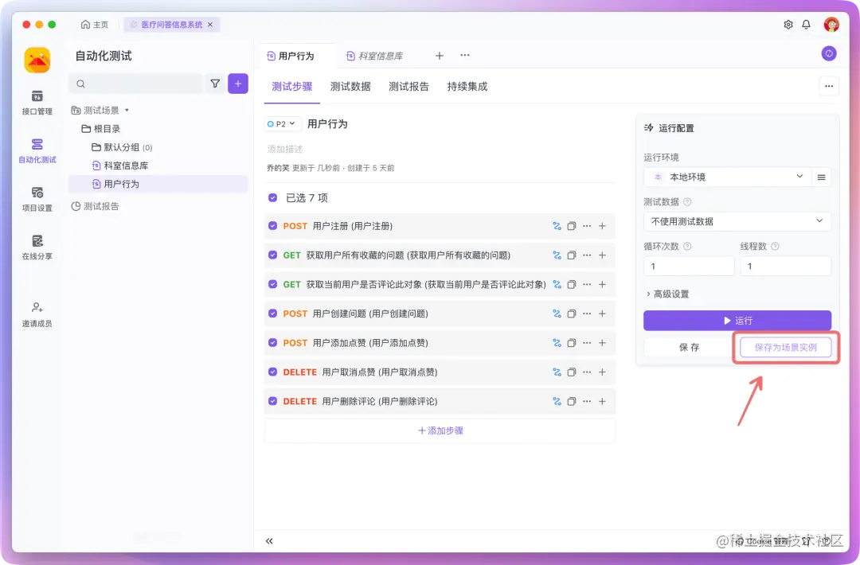Switch to the 测试数据 tab
Screen dimensions: 860x565
pyautogui.click(x=350, y=87)
